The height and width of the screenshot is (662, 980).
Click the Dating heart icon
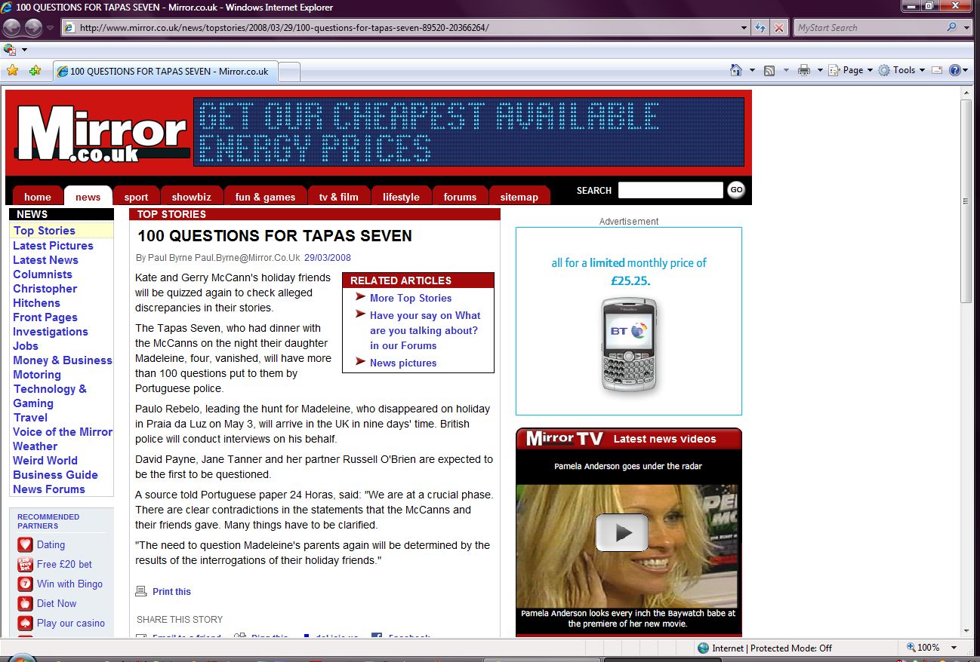point(25,544)
